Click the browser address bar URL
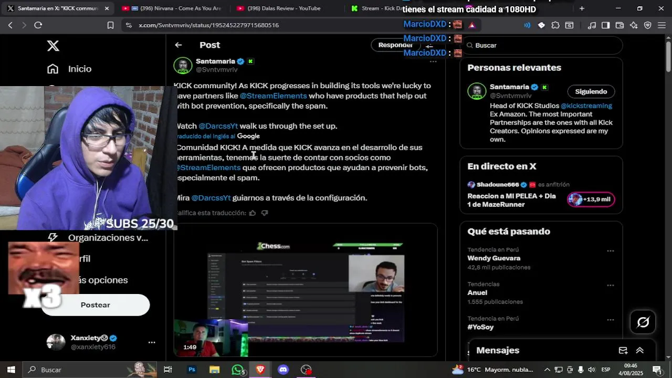This screenshot has width=672, height=378. [208, 25]
